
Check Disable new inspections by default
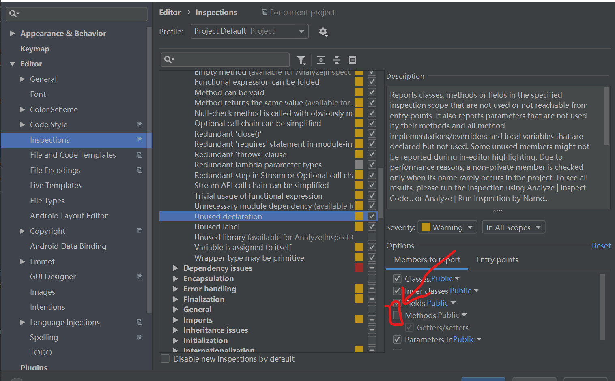165,359
